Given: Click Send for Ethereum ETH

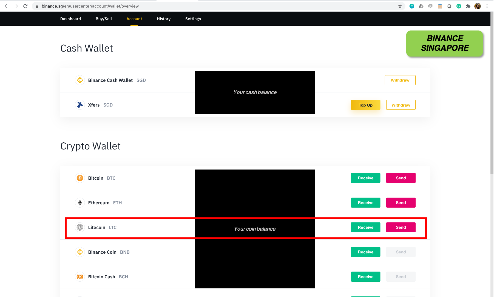Looking at the screenshot, I should tap(401, 203).
